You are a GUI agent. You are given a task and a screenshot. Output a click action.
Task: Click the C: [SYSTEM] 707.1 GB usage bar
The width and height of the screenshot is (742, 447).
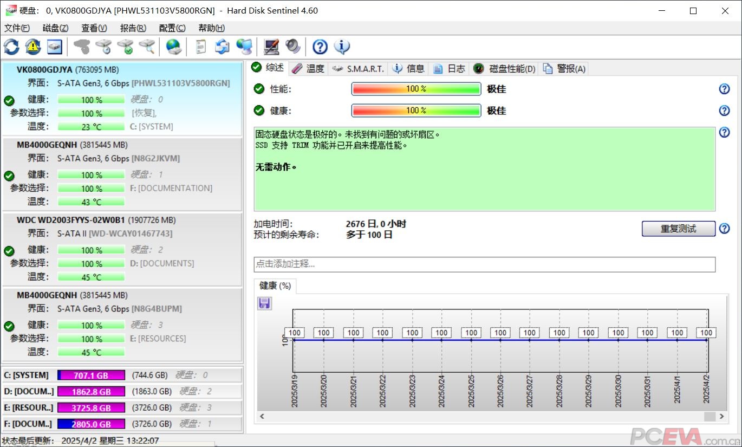tap(92, 375)
